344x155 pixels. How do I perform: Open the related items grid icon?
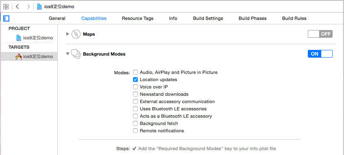click(6, 6)
